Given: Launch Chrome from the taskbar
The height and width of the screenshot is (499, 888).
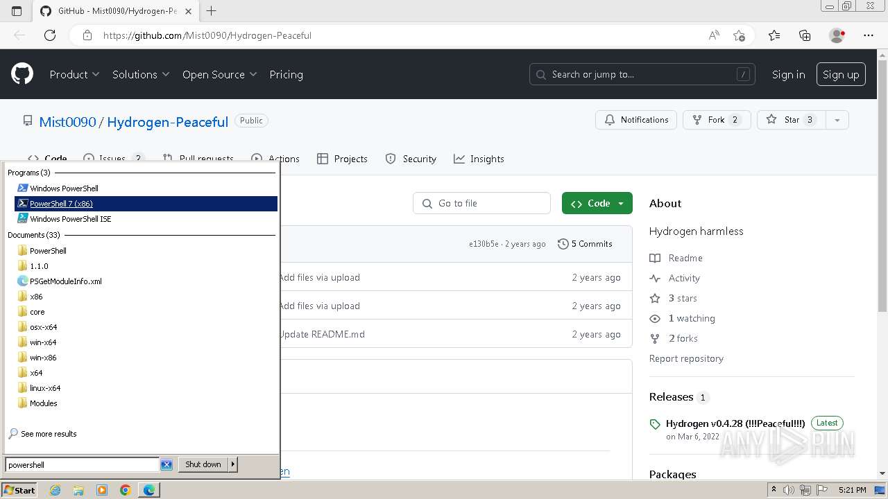Looking at the screenshot, I should coord(126,490).
